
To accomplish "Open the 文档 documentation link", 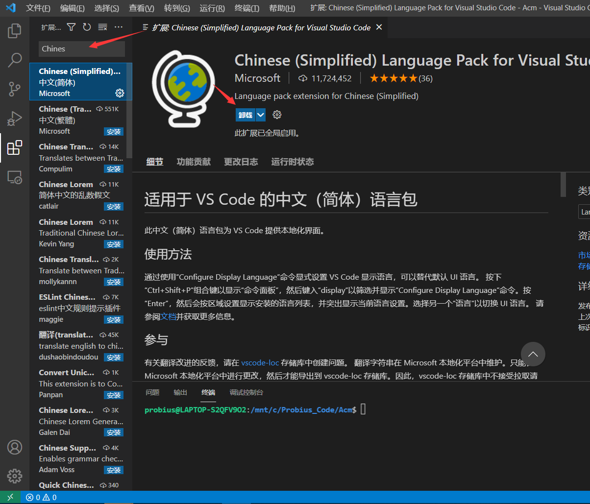I will 169,316.
